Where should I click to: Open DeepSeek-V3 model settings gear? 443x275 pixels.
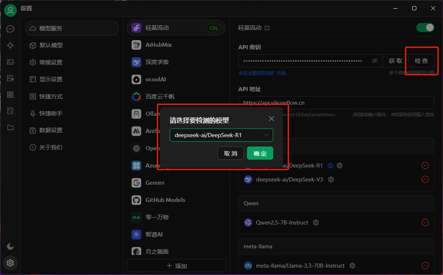click(331, 179)
